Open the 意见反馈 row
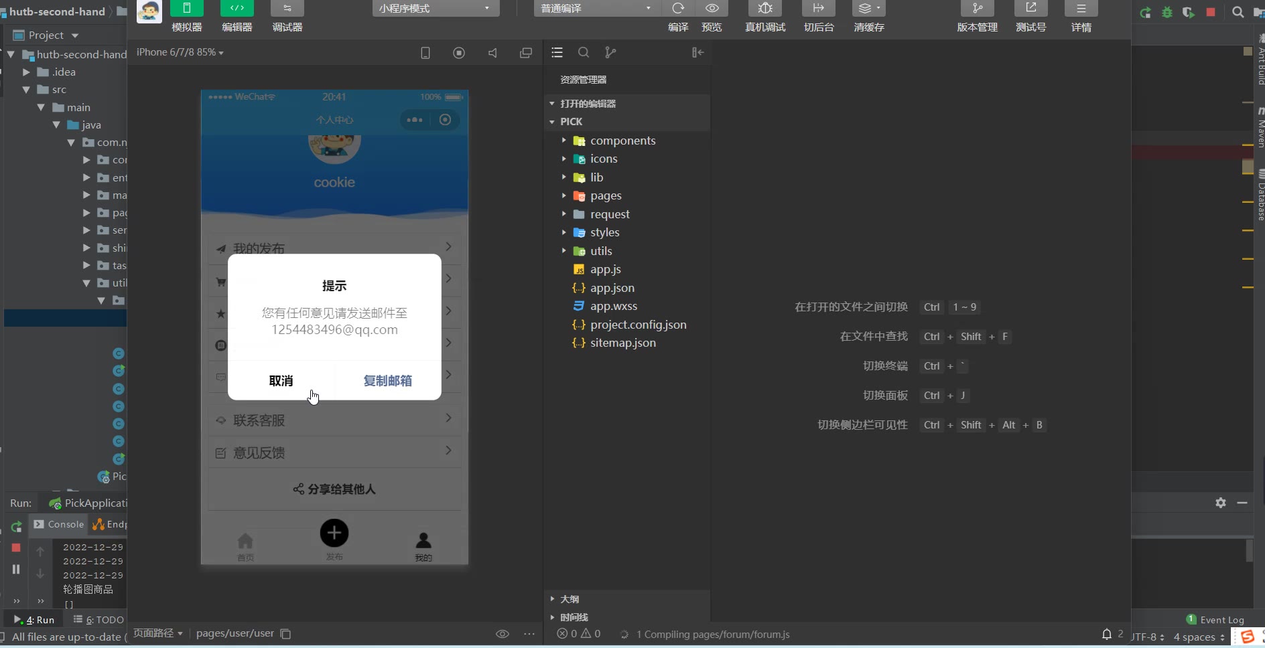The height and width of the screenshot is (648, 1265). [x=334, y=453]
